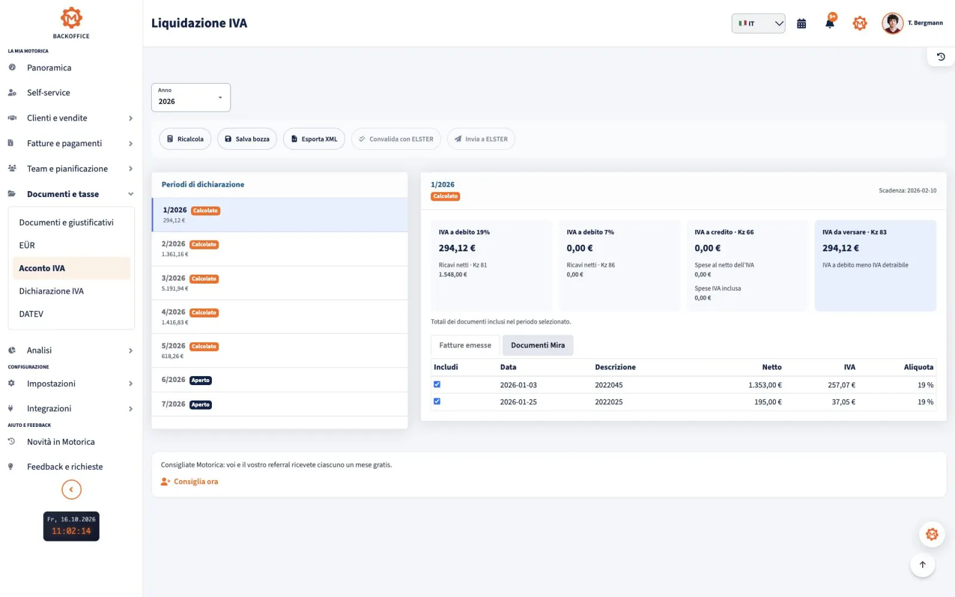Open Documenti e giustificativi menu item
955x597 pixels.
point(71,222)
